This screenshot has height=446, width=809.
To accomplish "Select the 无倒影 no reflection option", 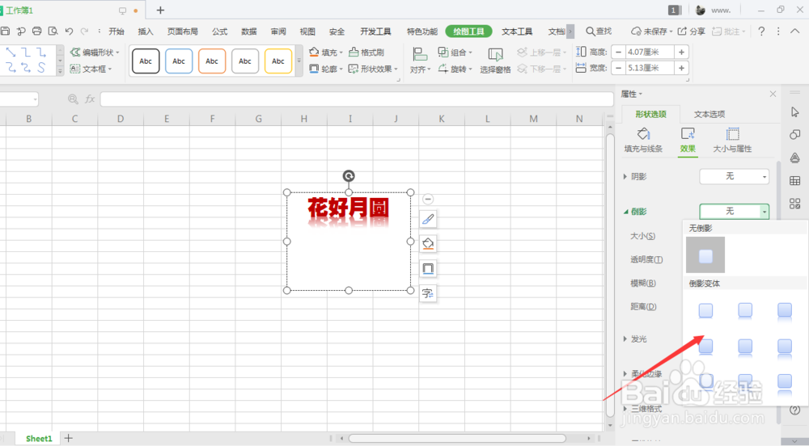I will (x=705, y=255).
